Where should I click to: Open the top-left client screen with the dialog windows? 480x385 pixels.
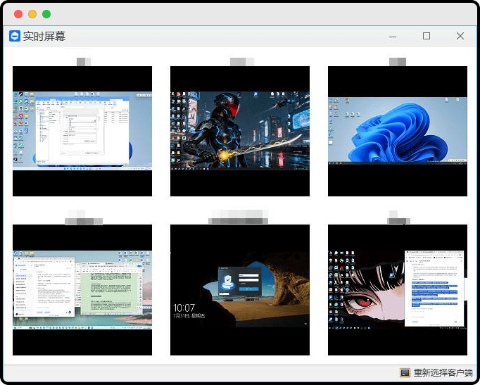(x=82, y=131)
